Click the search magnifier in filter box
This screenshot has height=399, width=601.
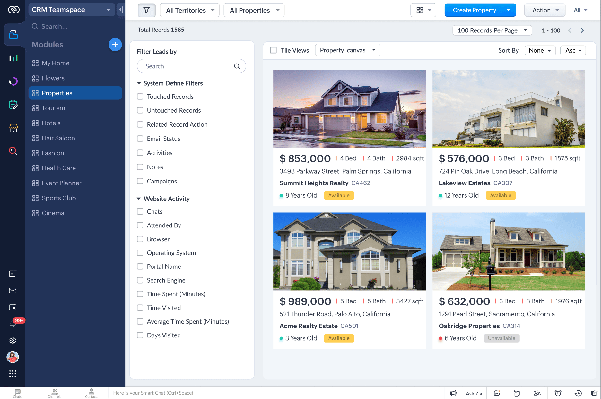tap(237, 66)
